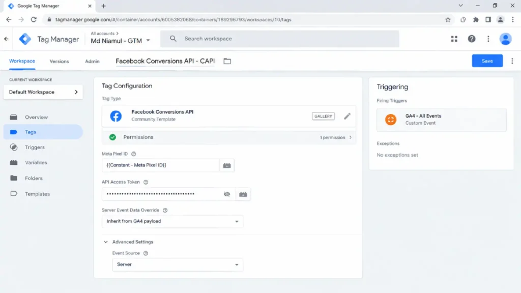Switch to Admin tab
Viewport: 521px width, 293px height.
point(92,61)
